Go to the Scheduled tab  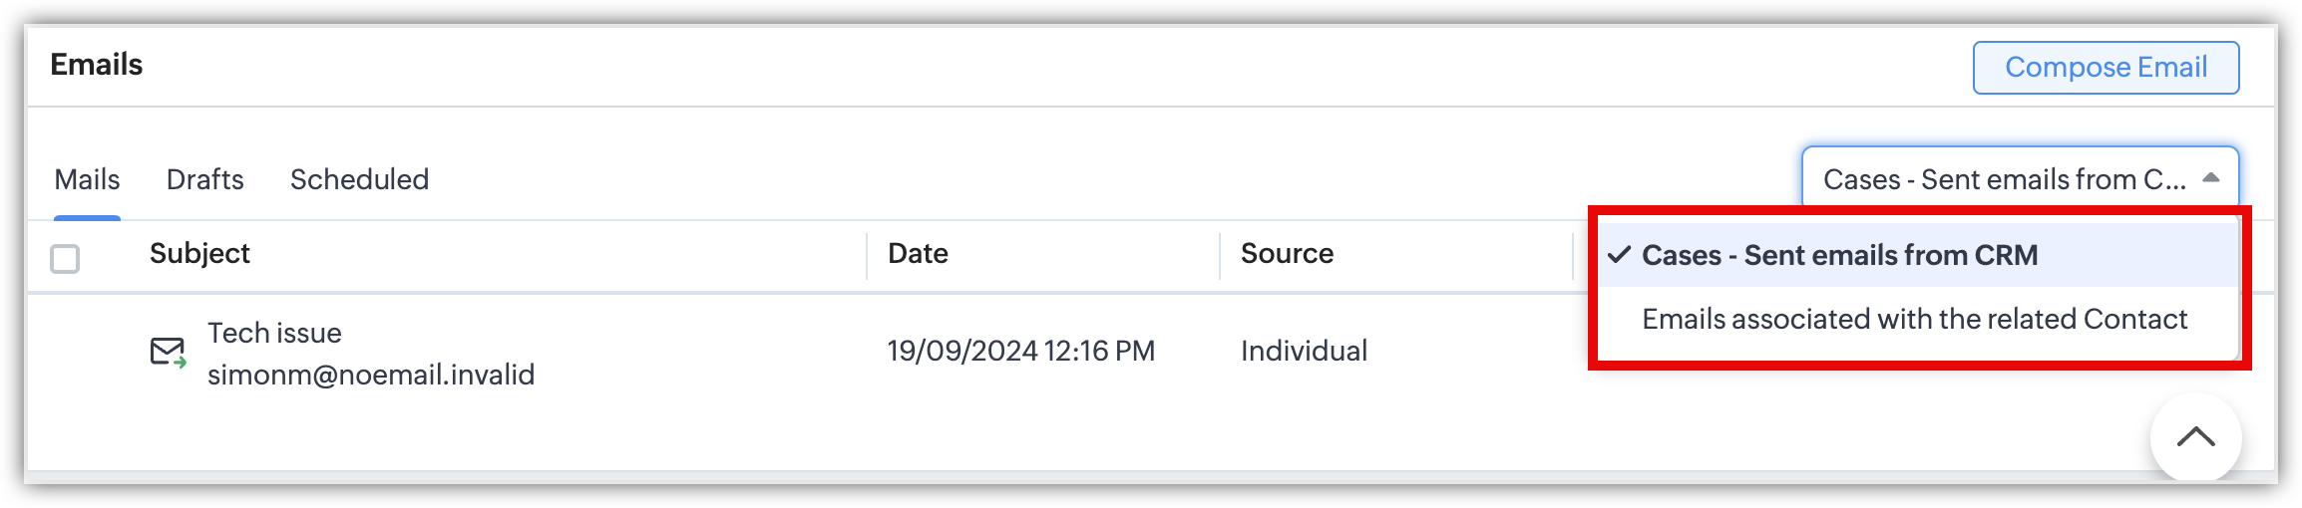pyautogui.click(x=359, y=179)
